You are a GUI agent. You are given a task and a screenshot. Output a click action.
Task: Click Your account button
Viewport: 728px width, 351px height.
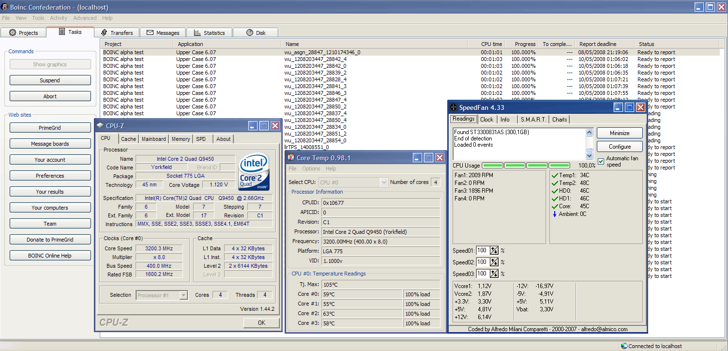tap(50, 160)
